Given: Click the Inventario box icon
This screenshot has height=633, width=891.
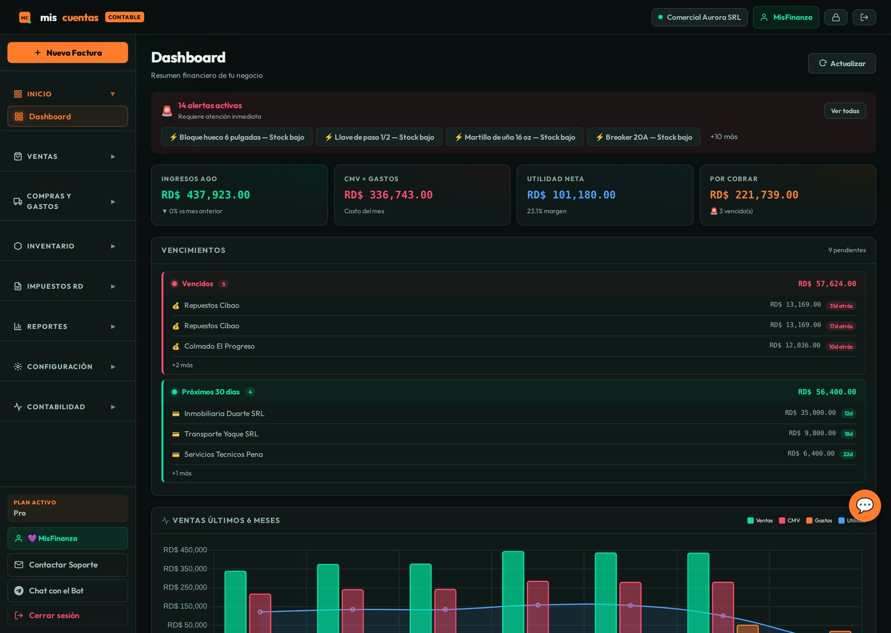Looking at the screenshot, I should pyautogui.click(x=18, y=246).
